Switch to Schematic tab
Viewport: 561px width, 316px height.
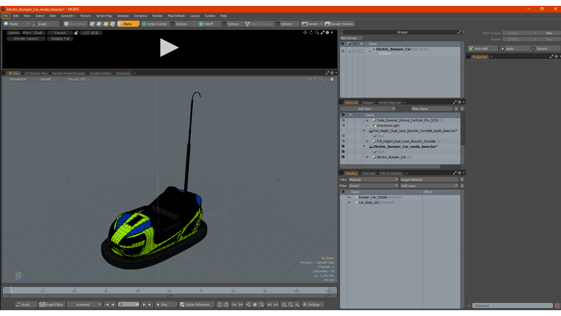click(x=123, y=73)
